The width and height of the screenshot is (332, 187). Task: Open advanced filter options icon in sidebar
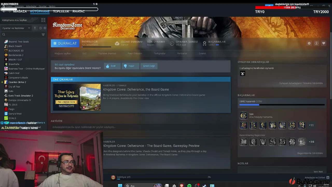click(43, 35)
